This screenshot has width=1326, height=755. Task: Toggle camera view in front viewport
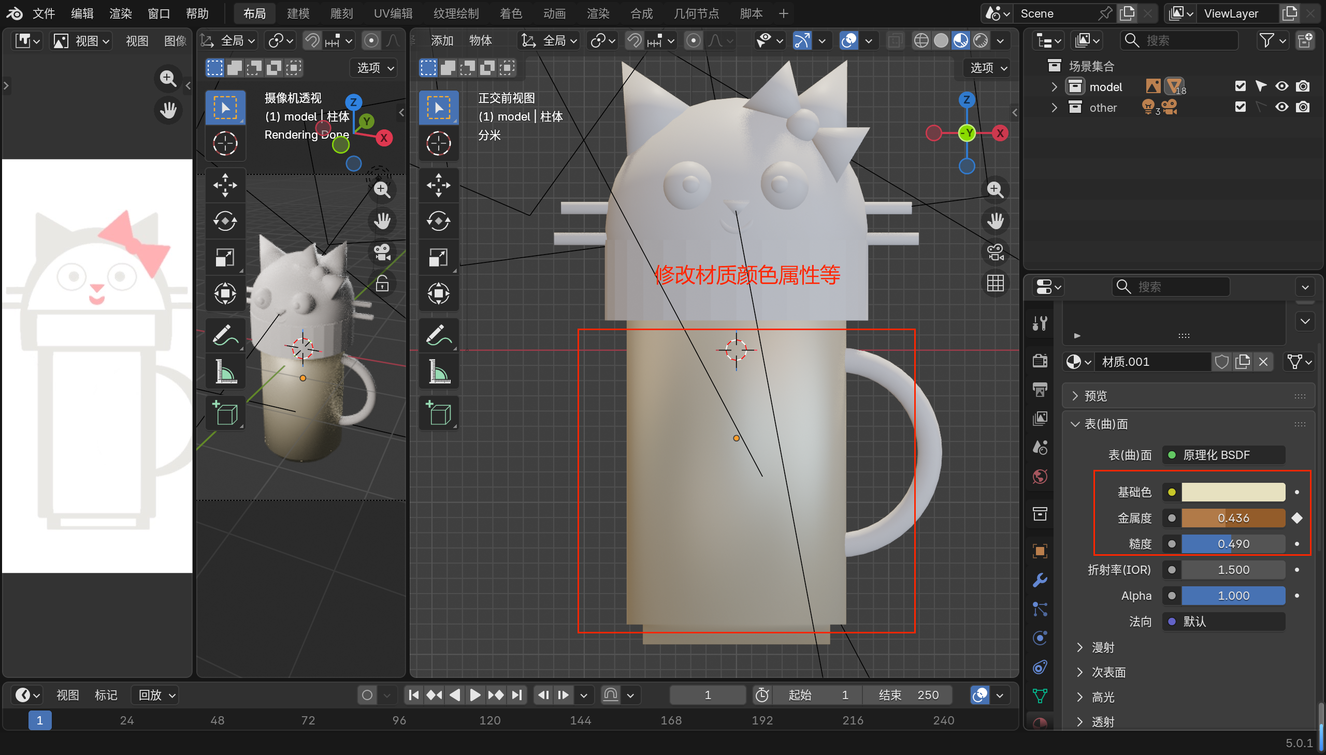995,253
